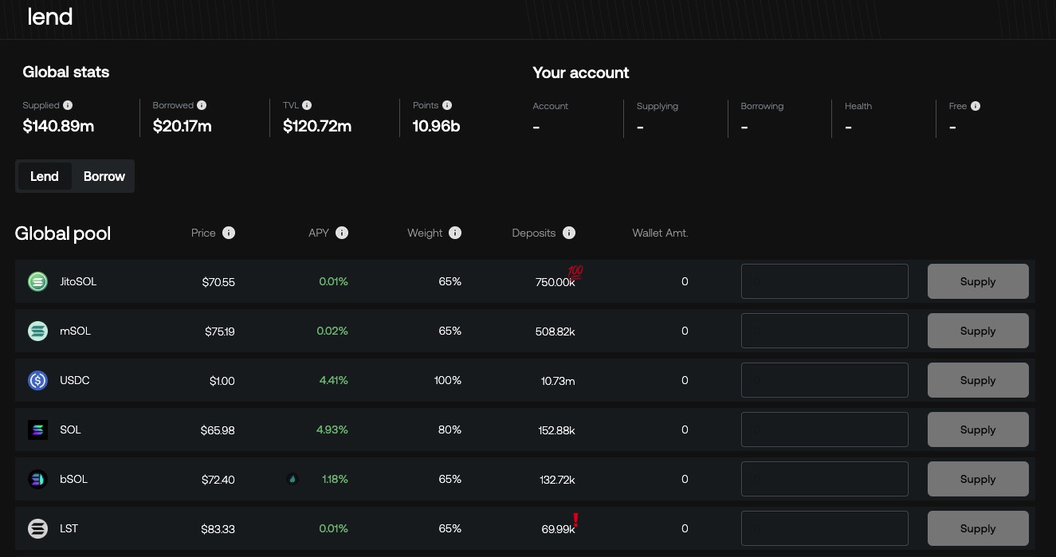Click the droplet icon beside bSOL APY

(x=292, y=479)
